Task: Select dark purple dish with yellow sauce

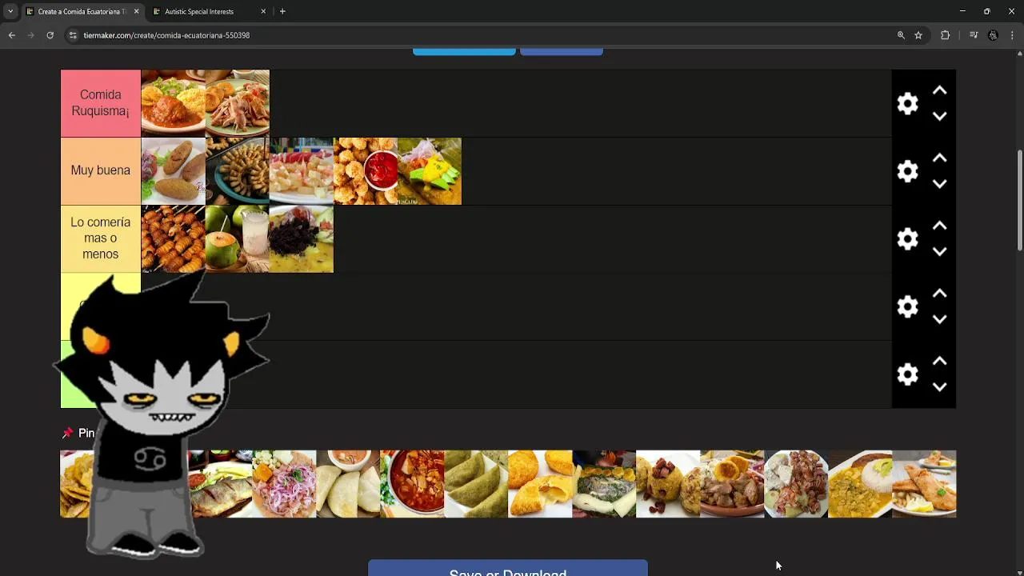Action: (302, 239)
